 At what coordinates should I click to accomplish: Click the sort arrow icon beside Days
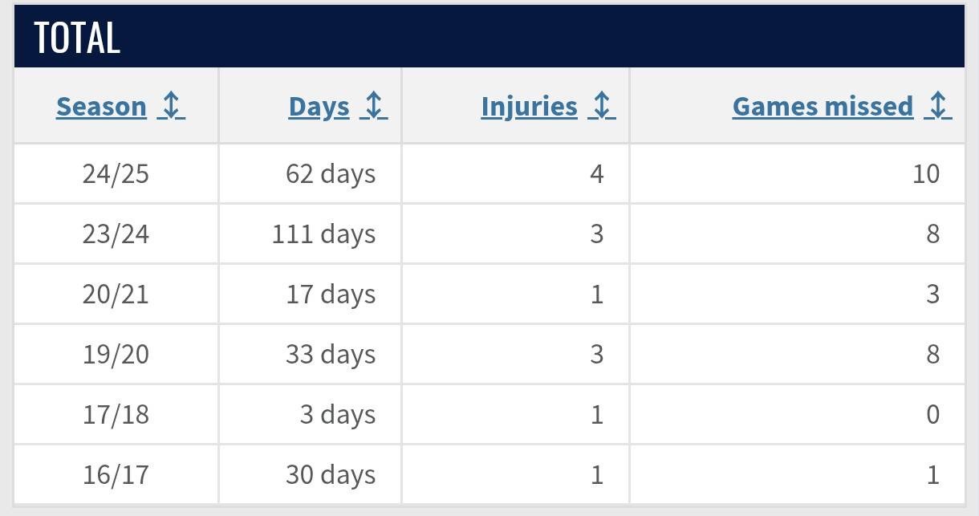click(x=374, y=106)
